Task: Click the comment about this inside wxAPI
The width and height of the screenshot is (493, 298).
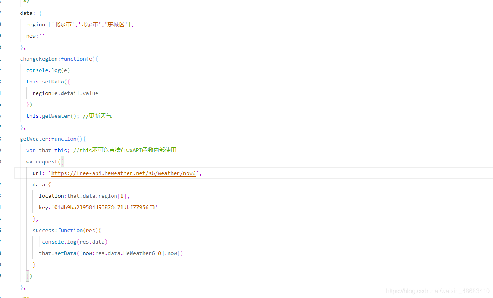Action: pyautogui.click(x=125, y=150)
